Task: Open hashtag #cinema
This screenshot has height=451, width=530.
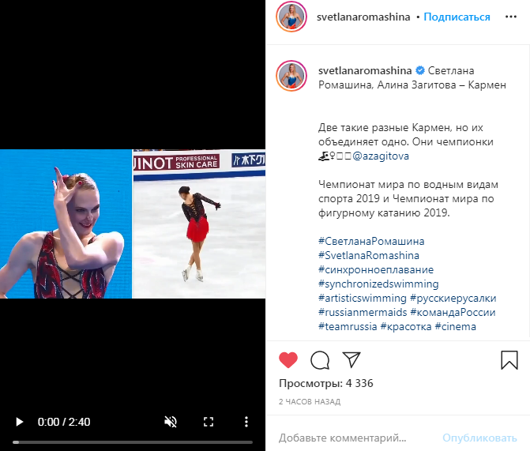Action: 455,326
